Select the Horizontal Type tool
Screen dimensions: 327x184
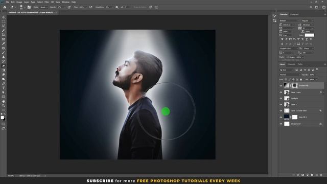coord(4,88)
